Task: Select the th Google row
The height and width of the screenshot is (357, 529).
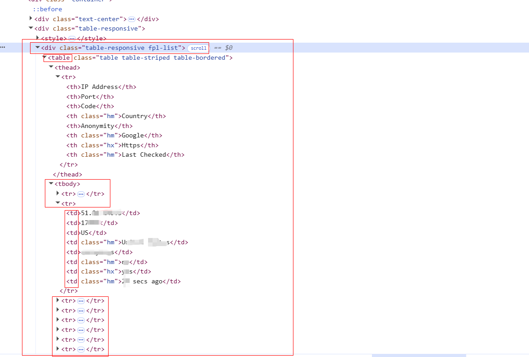Action: click(114, 135)
